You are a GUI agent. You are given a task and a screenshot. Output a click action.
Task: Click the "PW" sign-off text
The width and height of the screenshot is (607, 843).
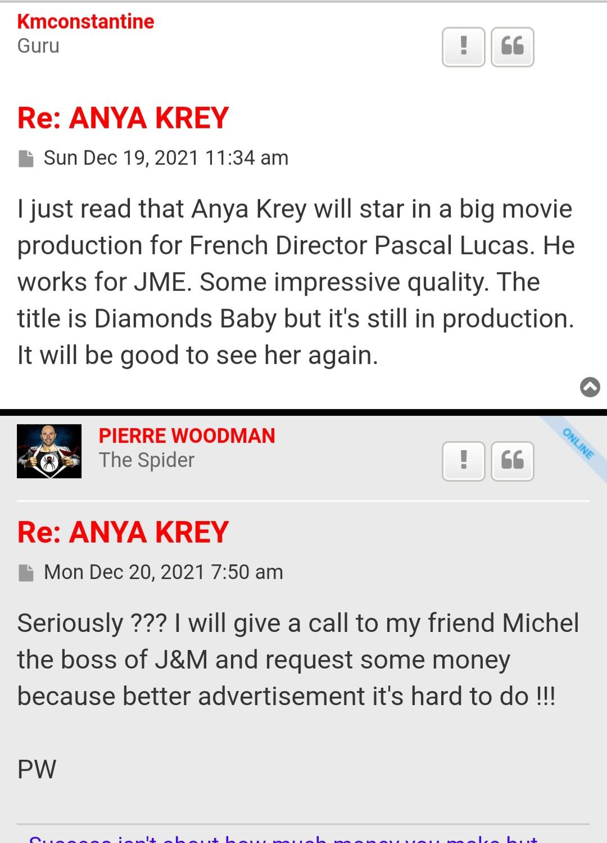coord(37,769)
